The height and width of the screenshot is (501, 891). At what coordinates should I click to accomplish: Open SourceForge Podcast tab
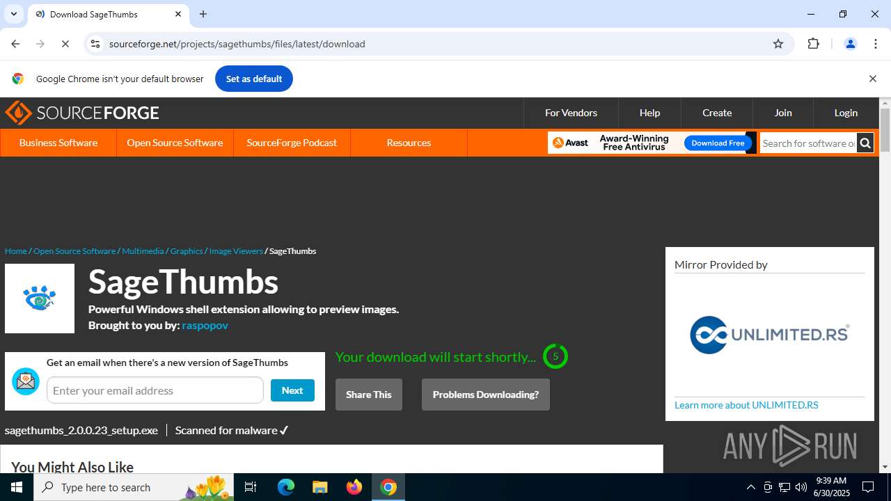(292, 143)
